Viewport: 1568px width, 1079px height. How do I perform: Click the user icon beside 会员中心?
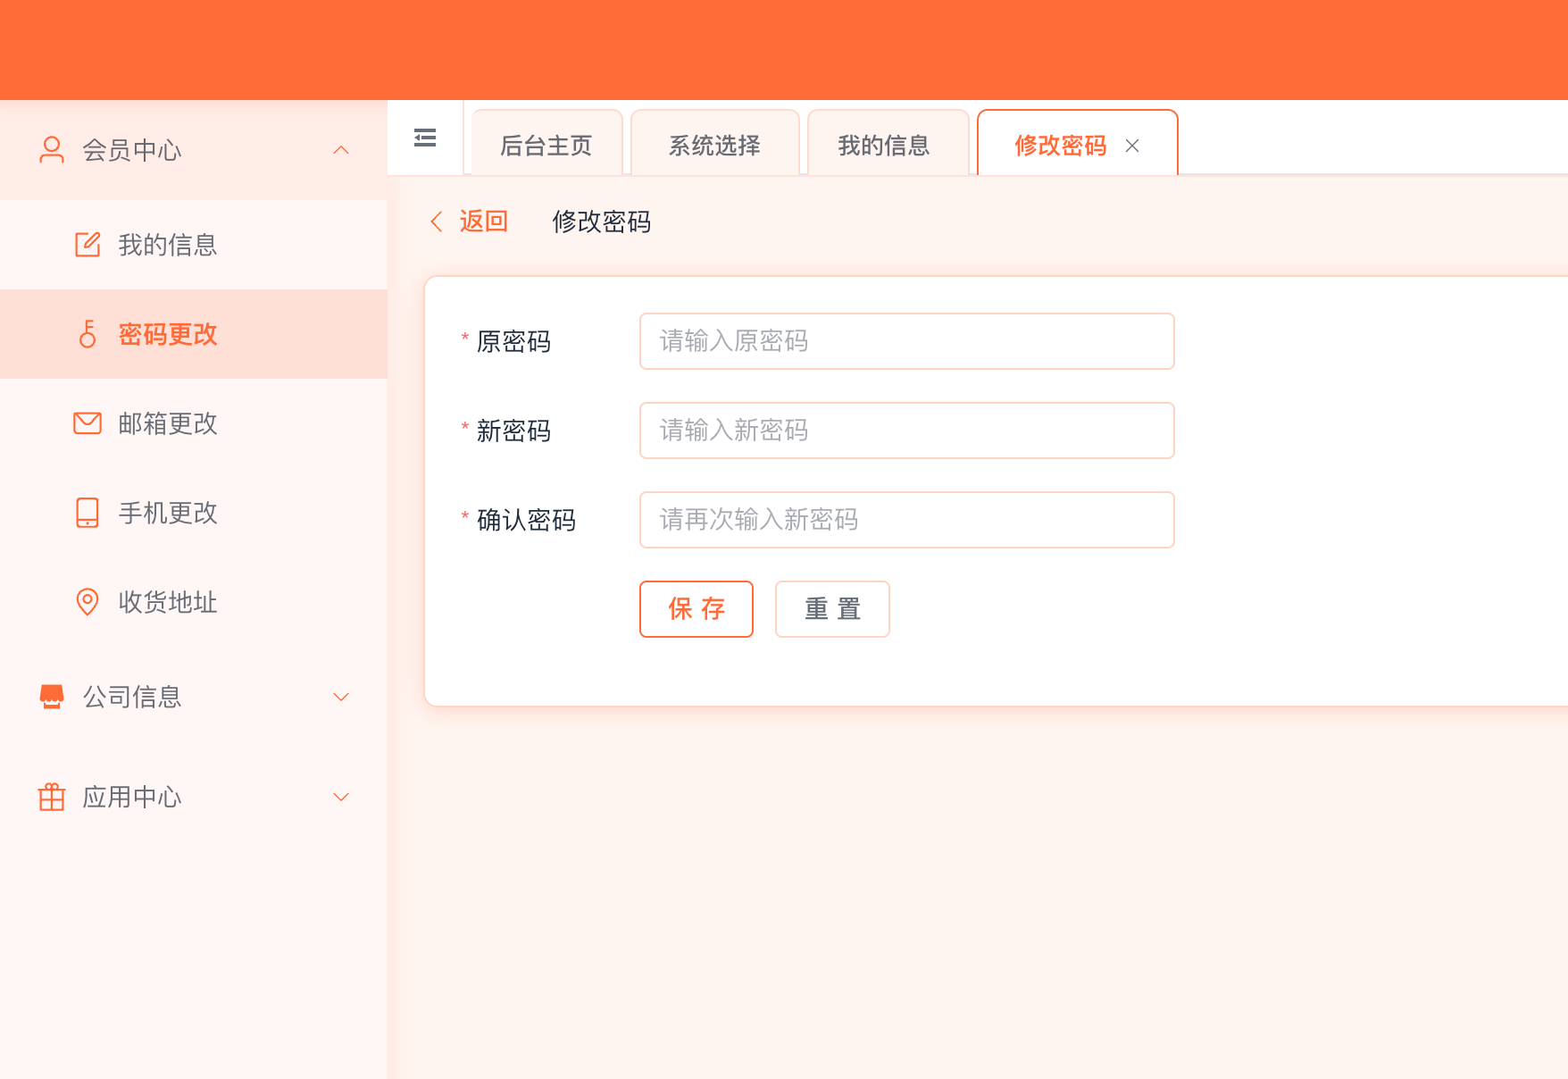(52, 150)
